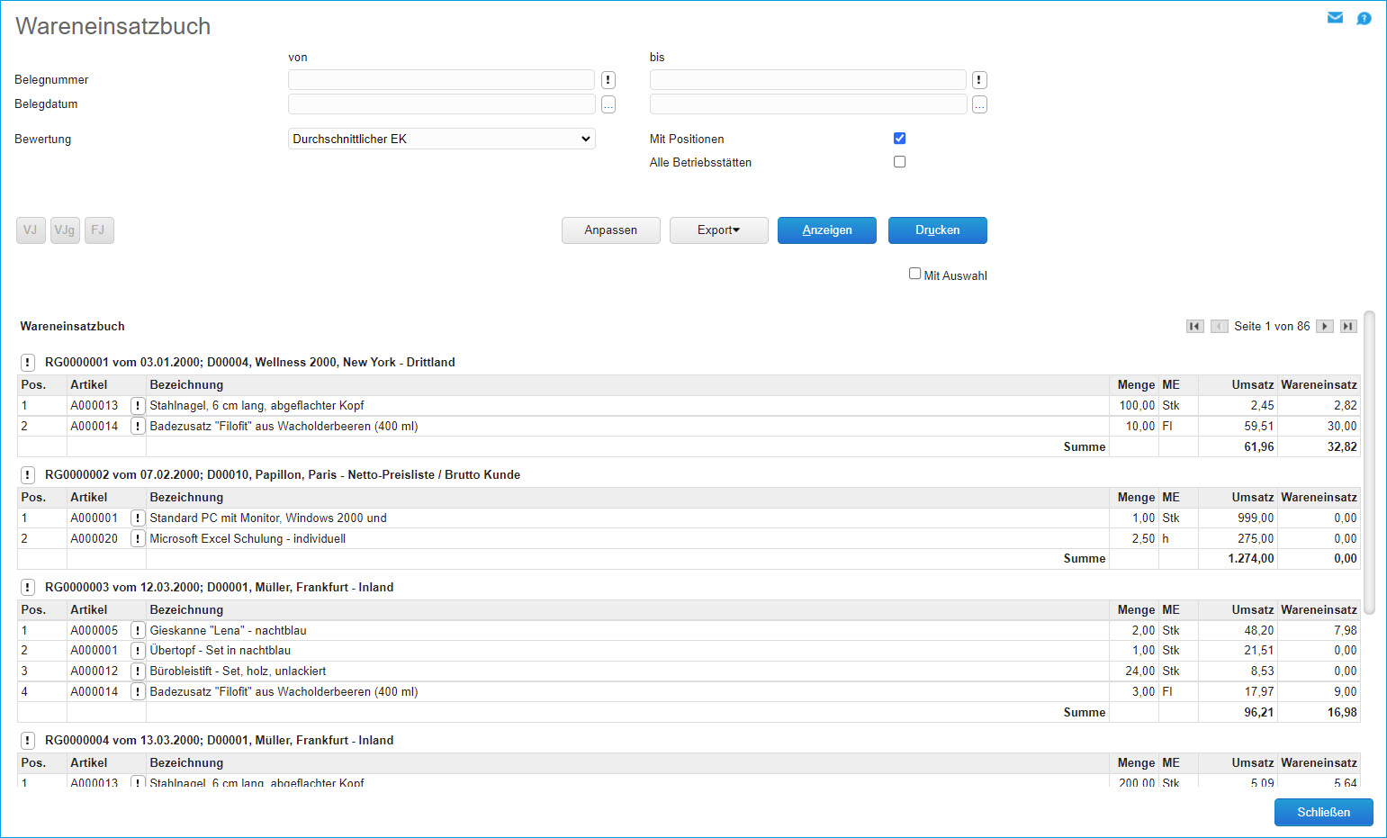Click header RG0000001 vom 03.01.2000
This screenshot has height=838, width=1387.
tap(250, 362)
